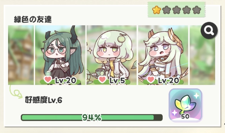Click the 94% affection progress bar

click(x=92, y=117)
